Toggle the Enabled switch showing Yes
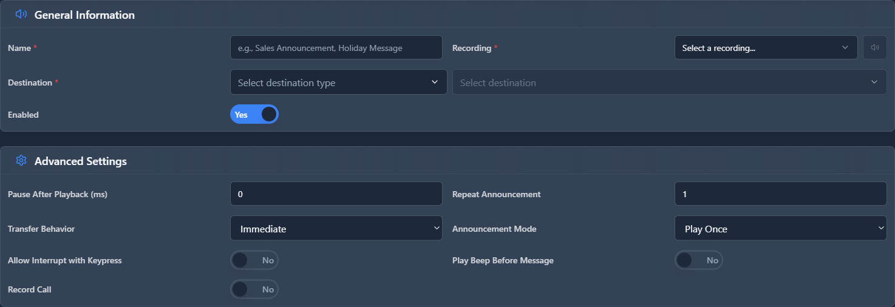The height and width of the screenshot is (307, 895). [254, 114]
